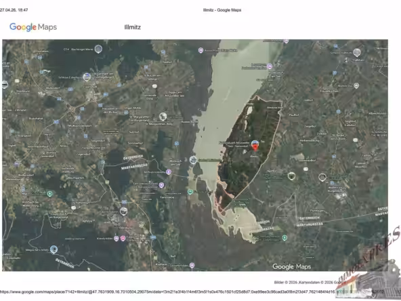Click the Google Maps logo on the map
The image size is (401, 301).
(x=291, y=266)
